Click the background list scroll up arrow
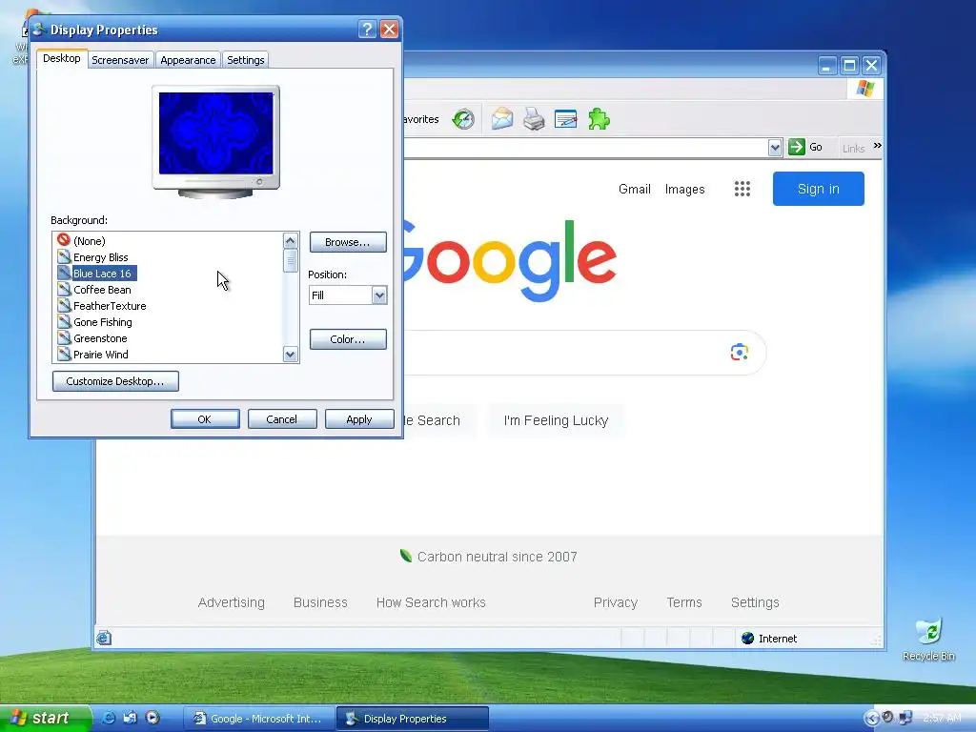The image size is (976, 732). pos(290,240)
